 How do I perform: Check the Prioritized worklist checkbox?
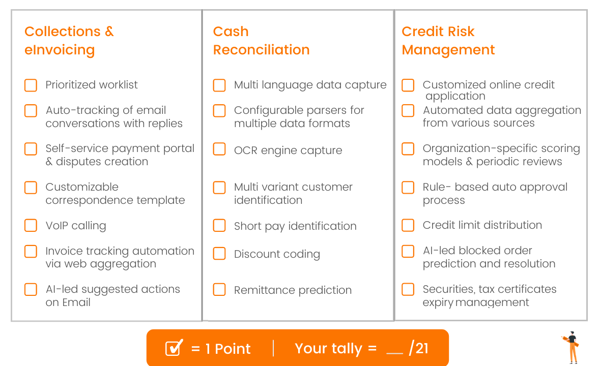31,85
